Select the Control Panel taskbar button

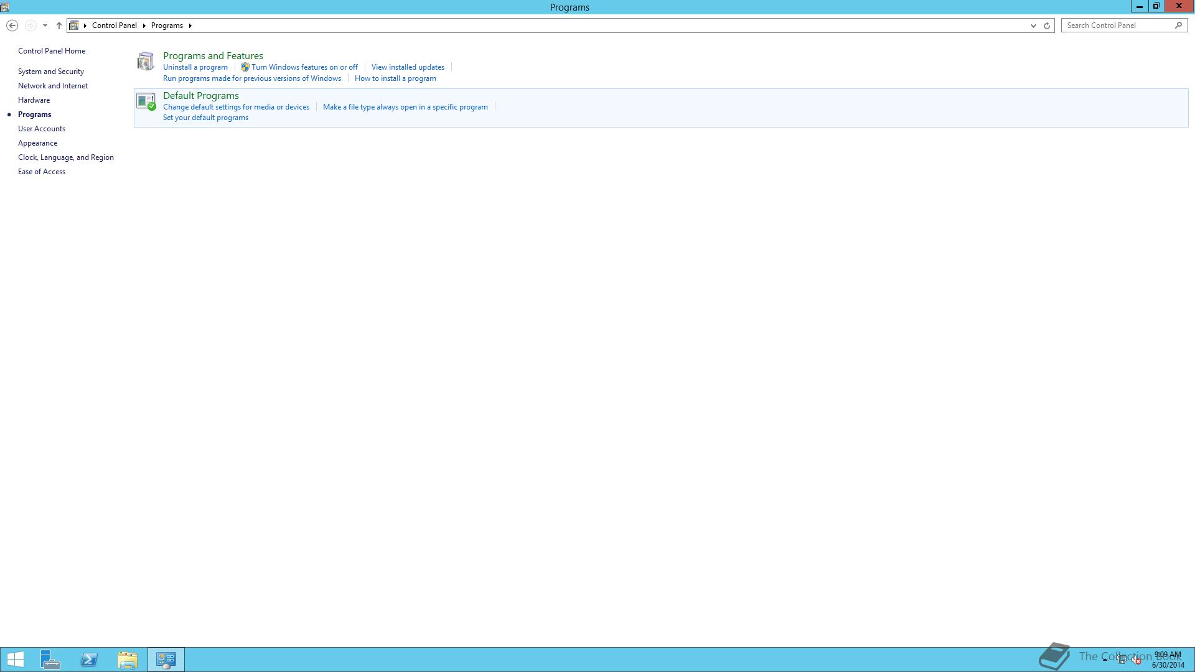click(166, 660)
